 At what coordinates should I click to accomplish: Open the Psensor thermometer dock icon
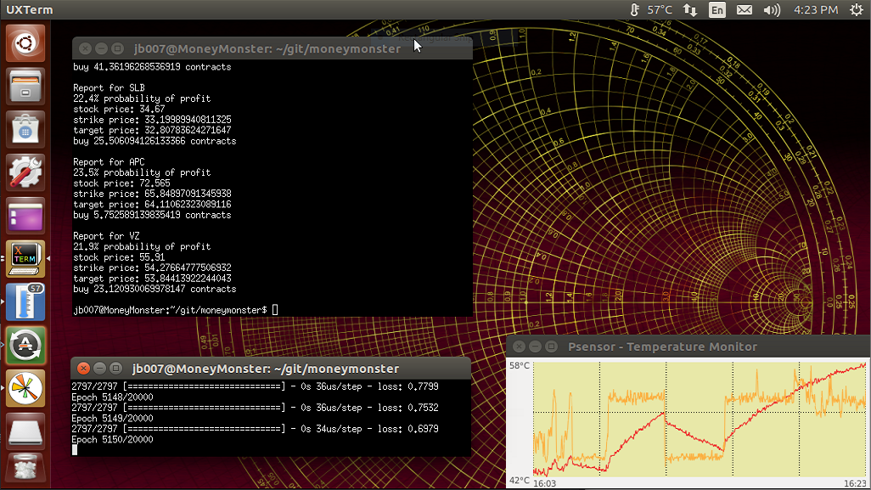tap(25, 301)
